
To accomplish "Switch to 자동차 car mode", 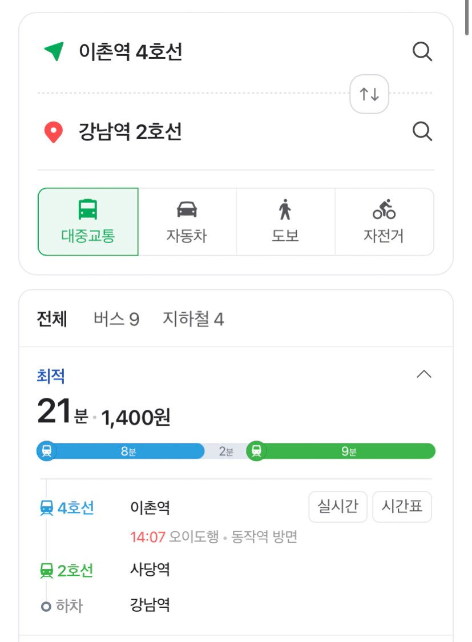I will coord(187,222).
